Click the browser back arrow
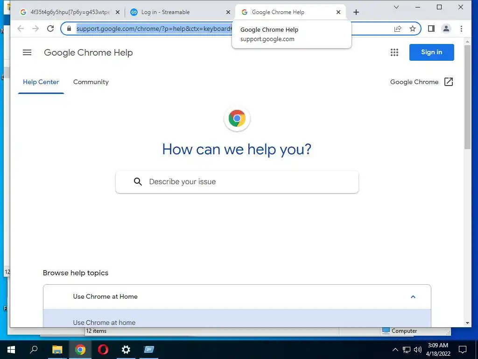478x359 pixels. (21, 29)
